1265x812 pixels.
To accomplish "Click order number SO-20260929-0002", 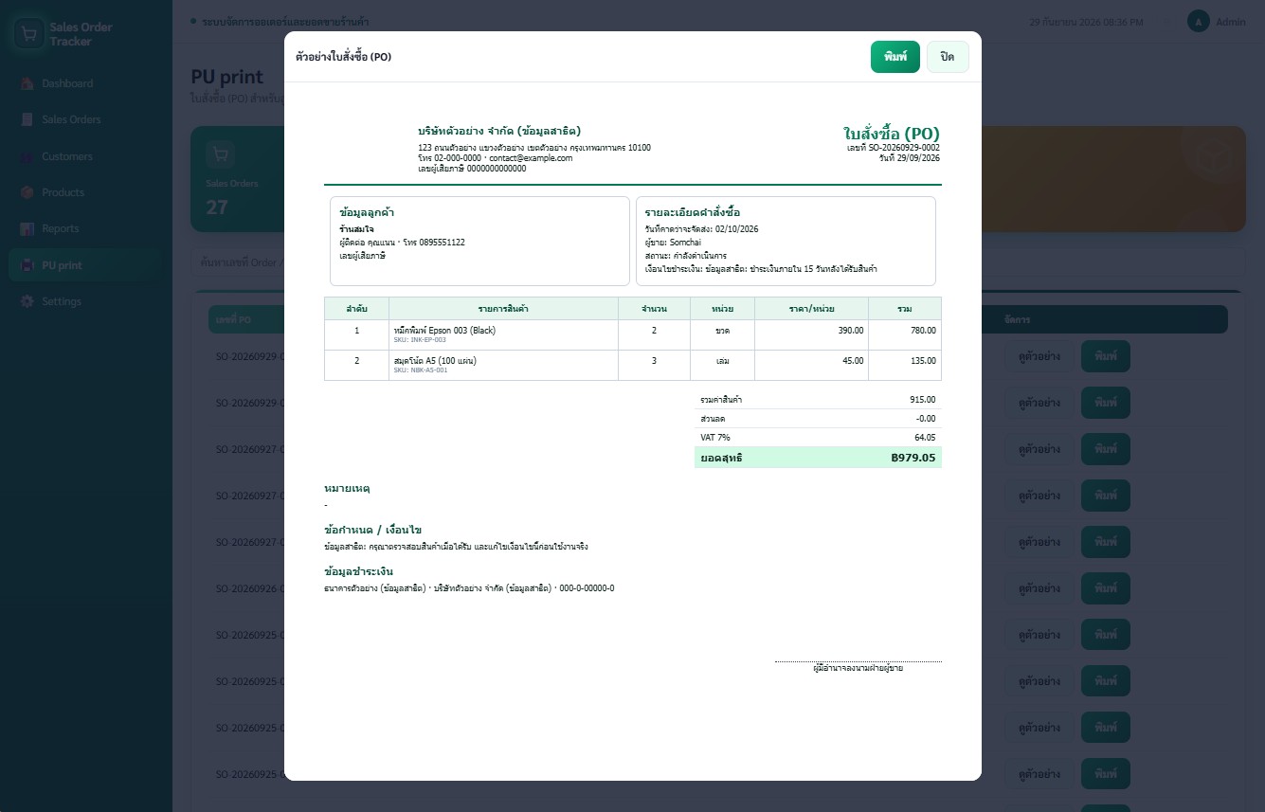I will [904, 148].
